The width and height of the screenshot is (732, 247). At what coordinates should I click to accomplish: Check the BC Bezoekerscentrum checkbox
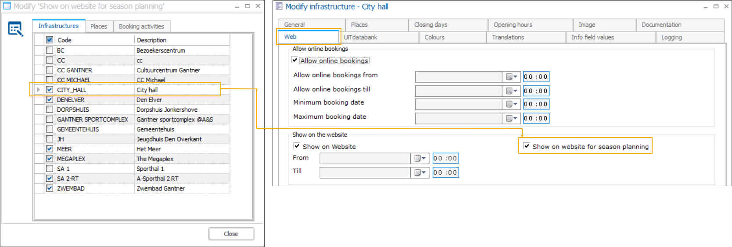point(50,50)
